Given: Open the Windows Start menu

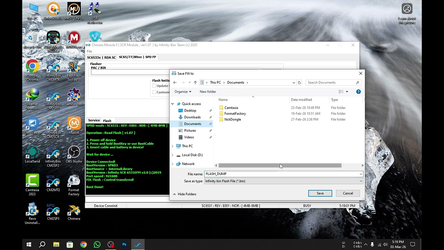Looking at the screenshot, I should point(29,244).
